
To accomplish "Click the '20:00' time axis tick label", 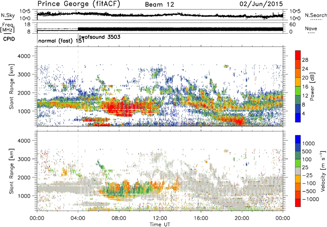I will (x=242, y=218).
